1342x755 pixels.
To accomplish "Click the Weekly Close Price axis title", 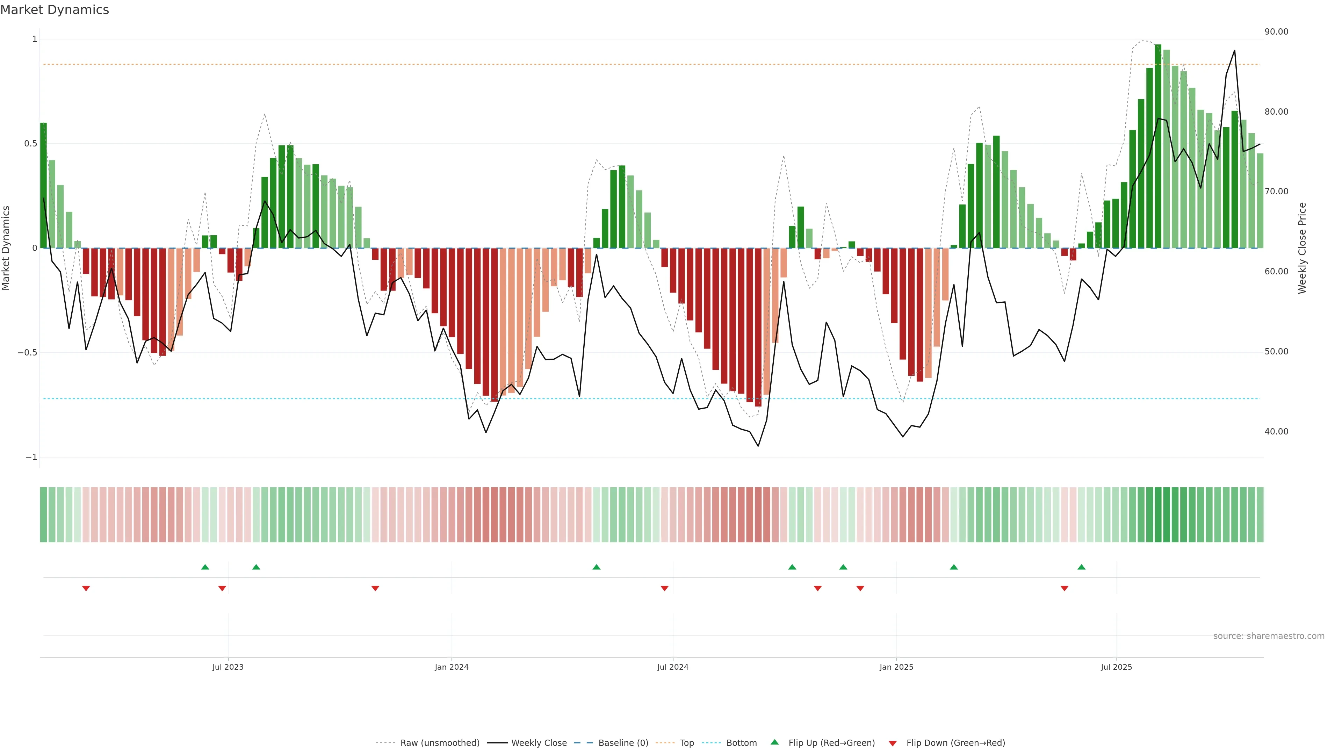I will (x=1302, y=248).
